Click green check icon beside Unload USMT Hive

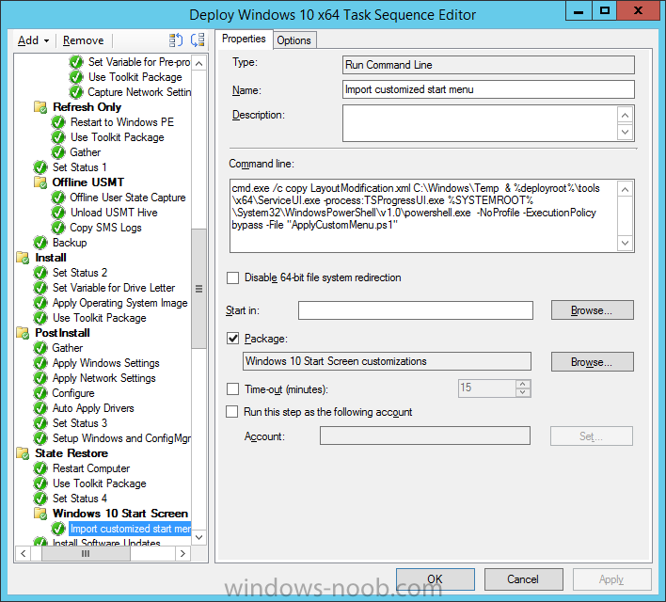coord(58,213)
